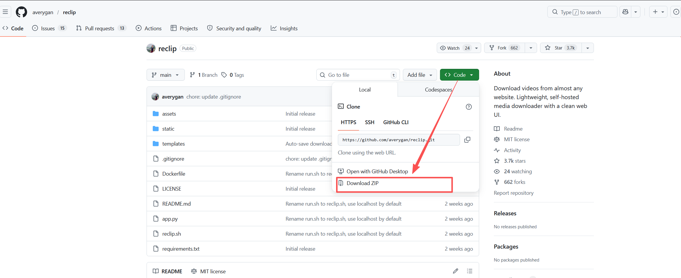The image size is (681, 278).
Task: Open the Code tab
Action: pyautogui.click(x=13, y=28)
